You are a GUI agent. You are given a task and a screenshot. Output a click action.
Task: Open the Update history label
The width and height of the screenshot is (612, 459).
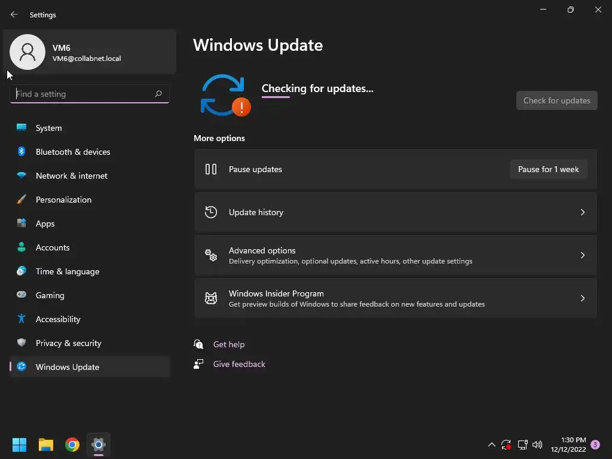(256, 212)
